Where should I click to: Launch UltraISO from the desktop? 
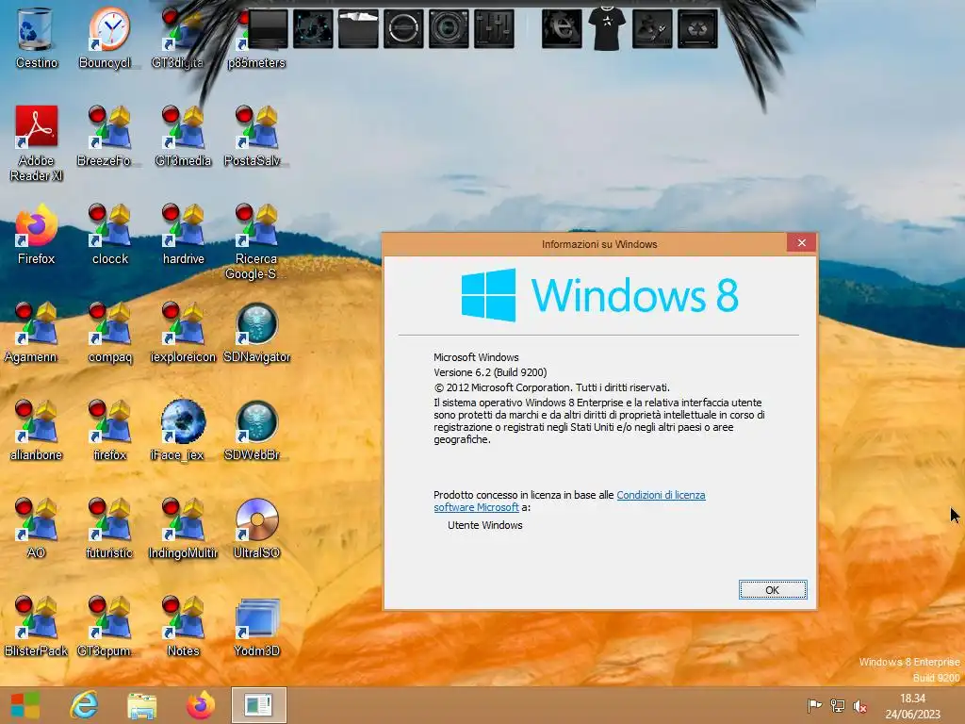coord(256,528)
